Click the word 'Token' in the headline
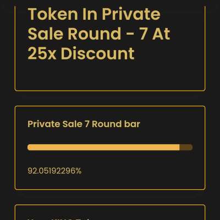The height and width of the screenshot is (220, 220). [53, 14]
